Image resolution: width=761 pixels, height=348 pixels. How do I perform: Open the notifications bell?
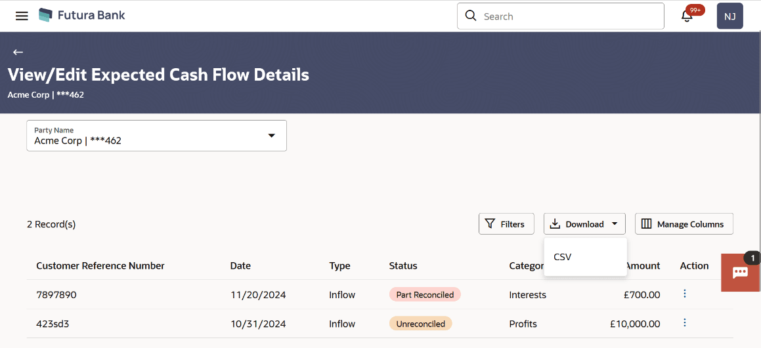687,16
